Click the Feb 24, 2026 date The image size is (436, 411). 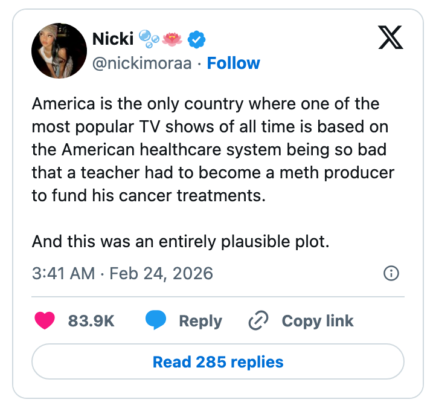tap(159, 273)
